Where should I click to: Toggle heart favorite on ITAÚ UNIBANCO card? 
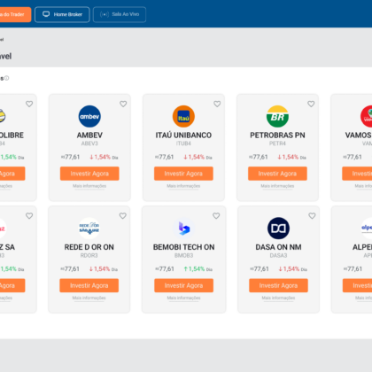click(x=217, y=104)
